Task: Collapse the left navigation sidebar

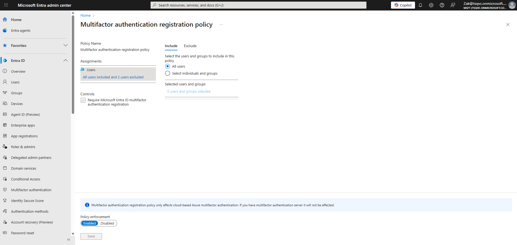Action: (x=69, y=240)
